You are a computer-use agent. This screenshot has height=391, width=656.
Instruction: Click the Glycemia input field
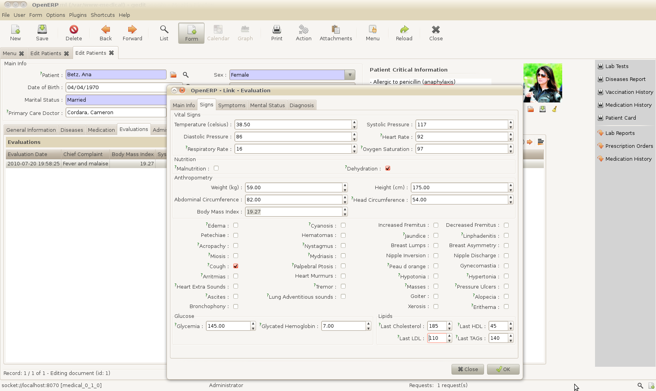point(228,326)
